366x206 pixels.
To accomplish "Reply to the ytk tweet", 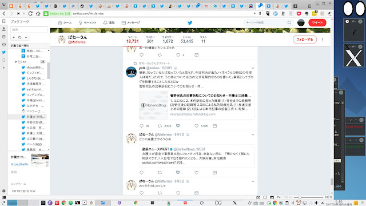I will coord(141,126).
